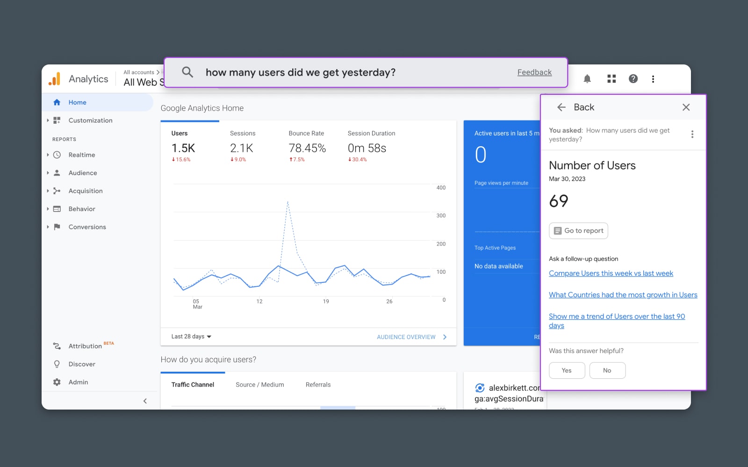Click the Users line chart spike

[x=288, y=202]
